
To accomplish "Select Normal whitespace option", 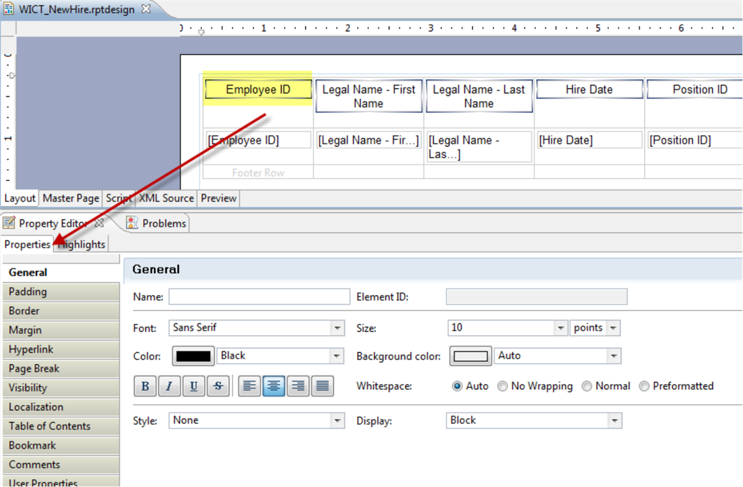I will (x=587, y=386).
